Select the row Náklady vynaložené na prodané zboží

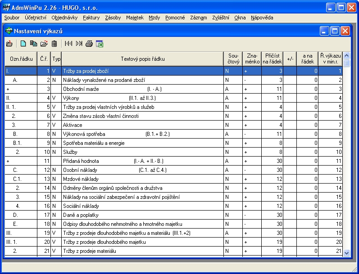(173, 80)
